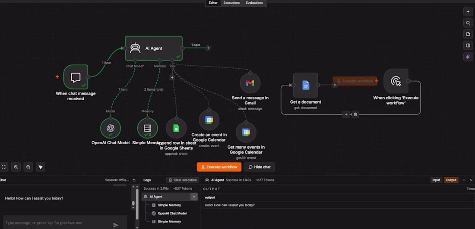Send the chat message

116,225
